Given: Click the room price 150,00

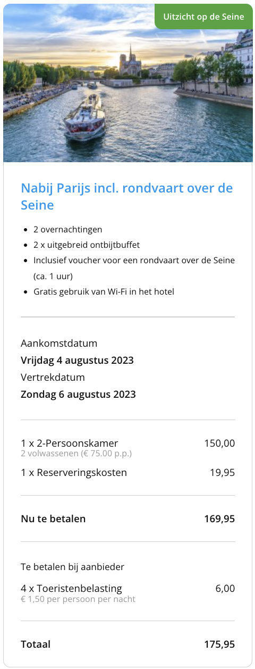Looking at the screenshot, I should pos(219,443).
